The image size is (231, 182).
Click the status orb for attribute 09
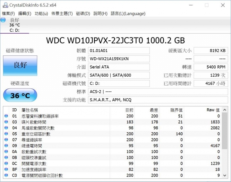click(x=6, y=145)
